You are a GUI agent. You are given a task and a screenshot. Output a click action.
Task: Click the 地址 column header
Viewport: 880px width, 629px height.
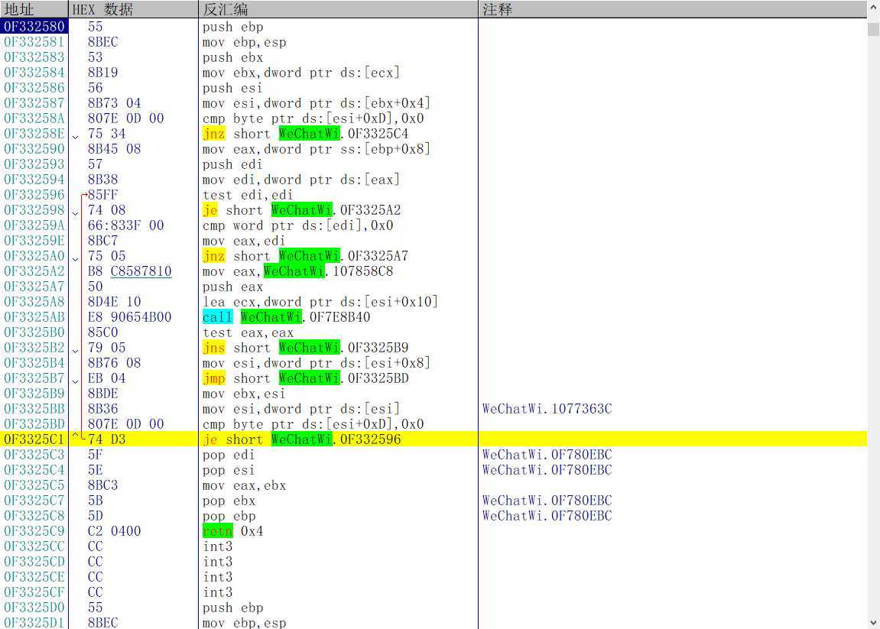pos(34,9)
